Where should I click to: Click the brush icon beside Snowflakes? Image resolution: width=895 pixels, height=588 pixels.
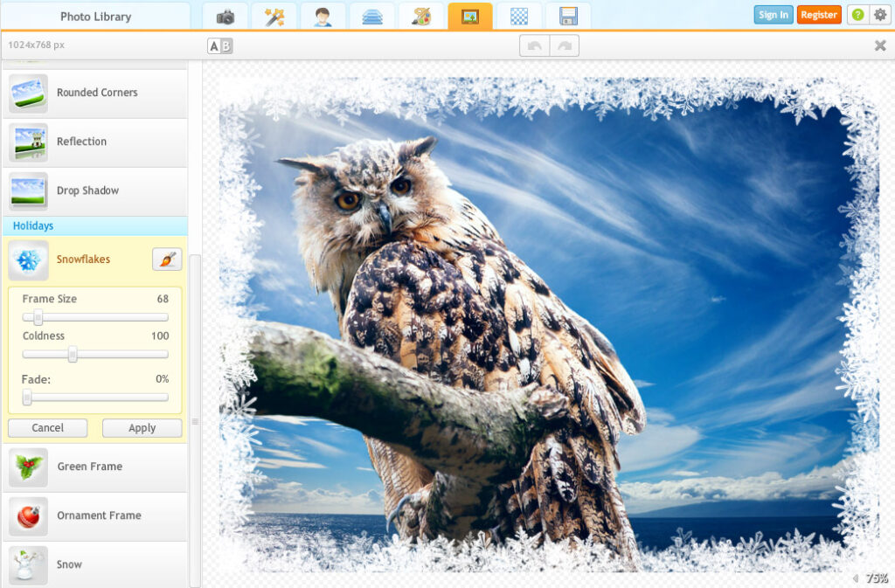pos(166,259)
